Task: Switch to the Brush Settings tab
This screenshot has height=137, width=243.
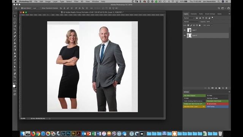Action: coord(210,14)
